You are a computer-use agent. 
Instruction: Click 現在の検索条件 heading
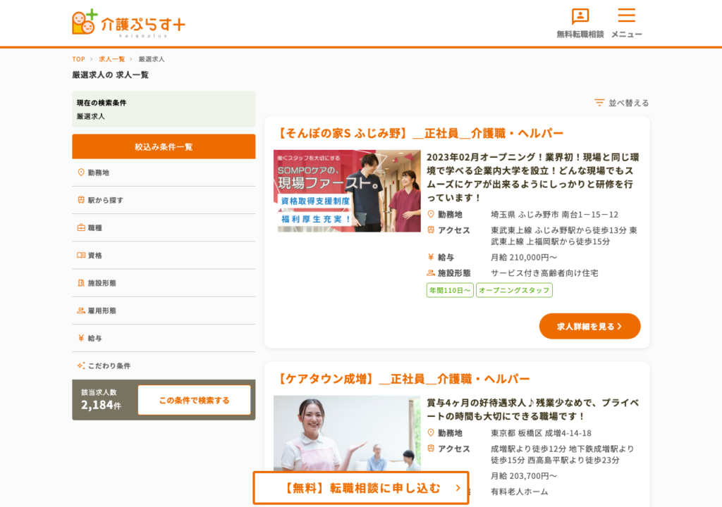tap(102, 103)
